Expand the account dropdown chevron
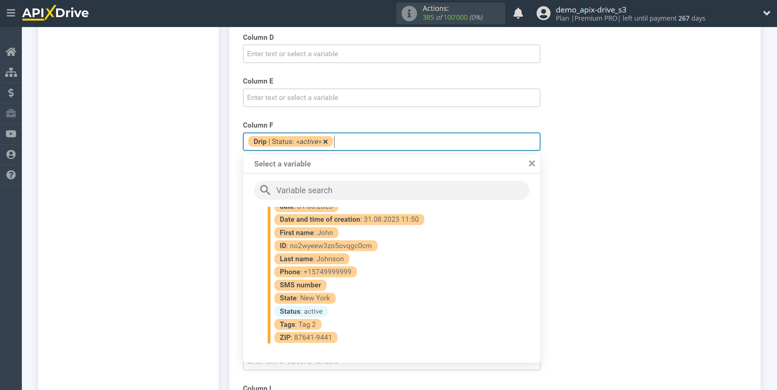This screenshot has width=777, height=390. click(x=767, y=13)
